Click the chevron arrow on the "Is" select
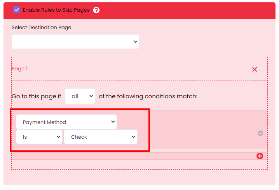Image resolution: width=279 pixels, height=190 pixels. [59, 137]
